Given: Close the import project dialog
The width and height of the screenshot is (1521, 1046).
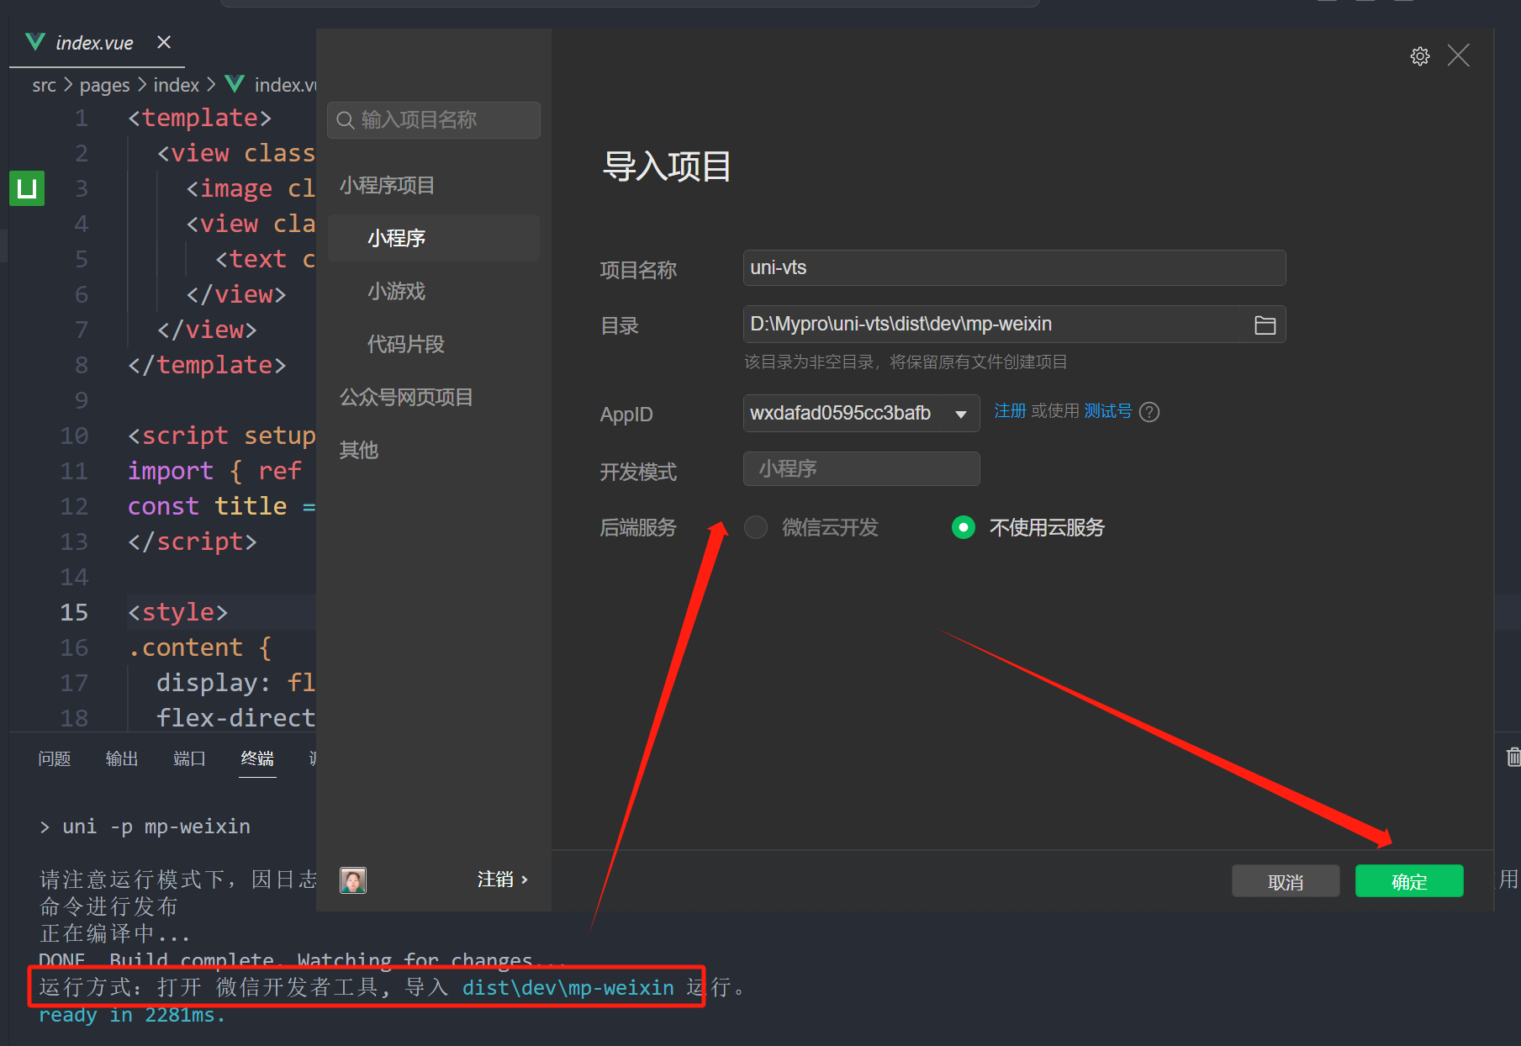Looking at the screenshot, I should [x=1459, y=55].
